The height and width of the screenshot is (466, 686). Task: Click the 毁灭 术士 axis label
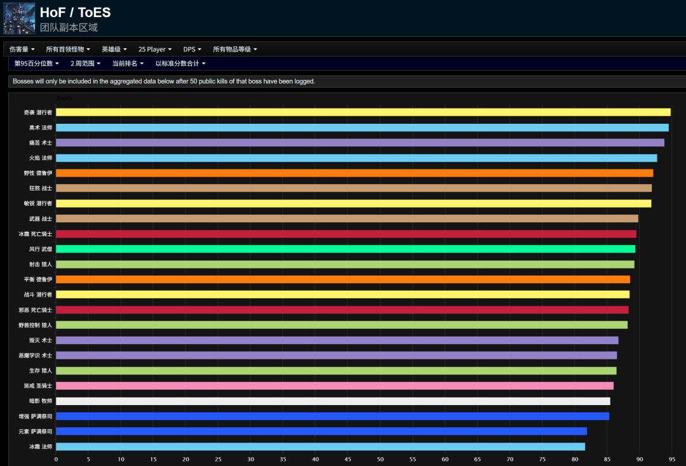40,340
